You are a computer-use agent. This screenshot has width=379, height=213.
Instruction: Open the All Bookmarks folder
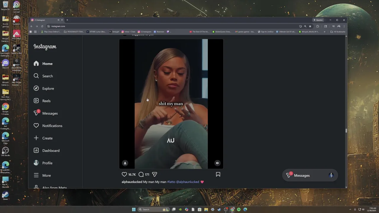click(x=338, y=32)
